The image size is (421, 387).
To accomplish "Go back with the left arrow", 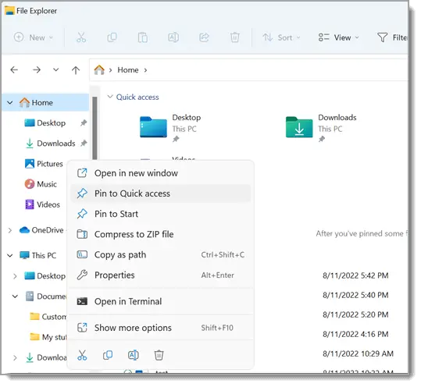I will point(14,70).
